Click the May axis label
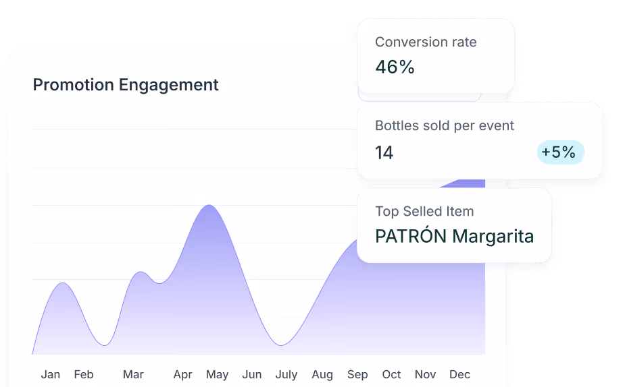This screenshot has width=625, height=387. 218,375
